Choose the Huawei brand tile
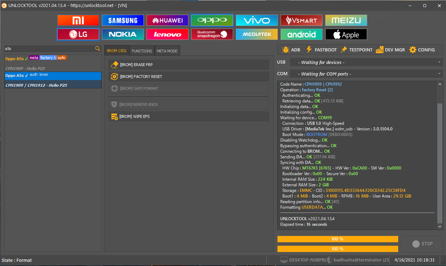 tap(168, 20)
